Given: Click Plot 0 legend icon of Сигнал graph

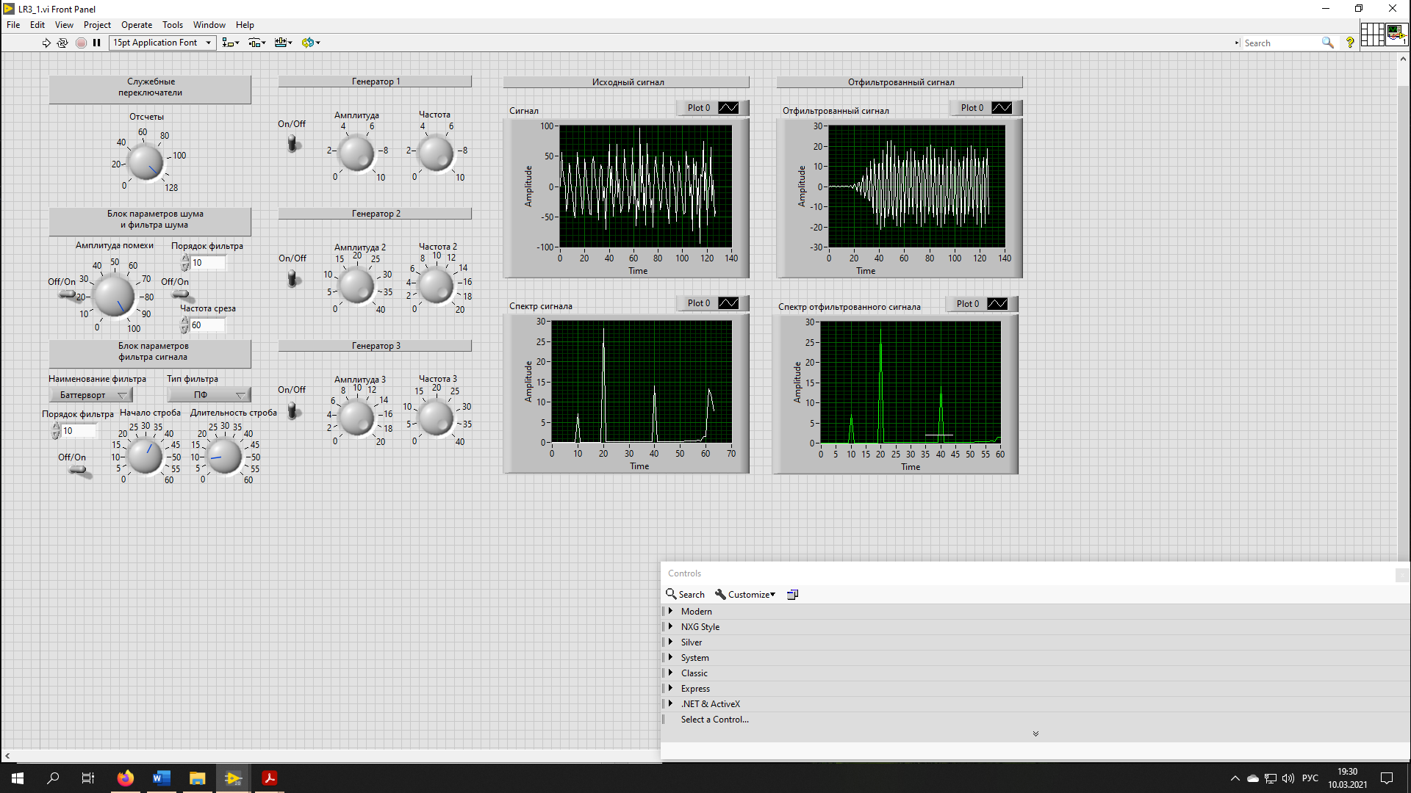Looking at the screenshot, I should click(x=728, y=108).
